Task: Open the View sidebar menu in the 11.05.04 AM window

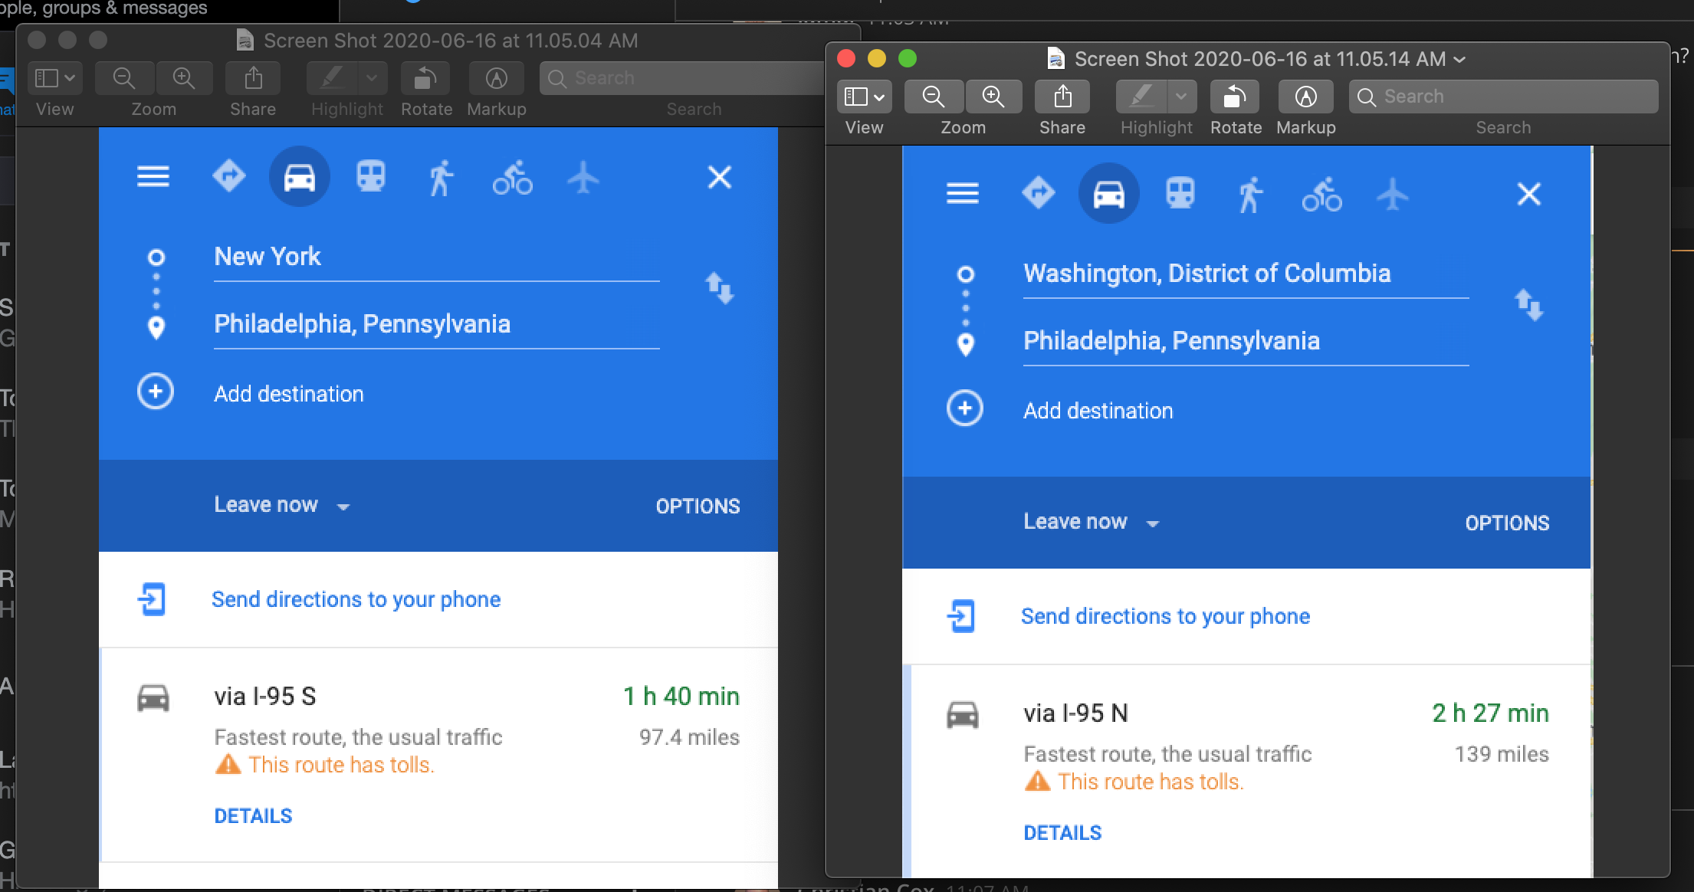Action: point(54,78)
